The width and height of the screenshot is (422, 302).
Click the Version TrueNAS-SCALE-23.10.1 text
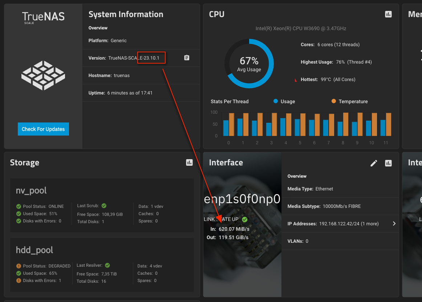tap(124, 58)
